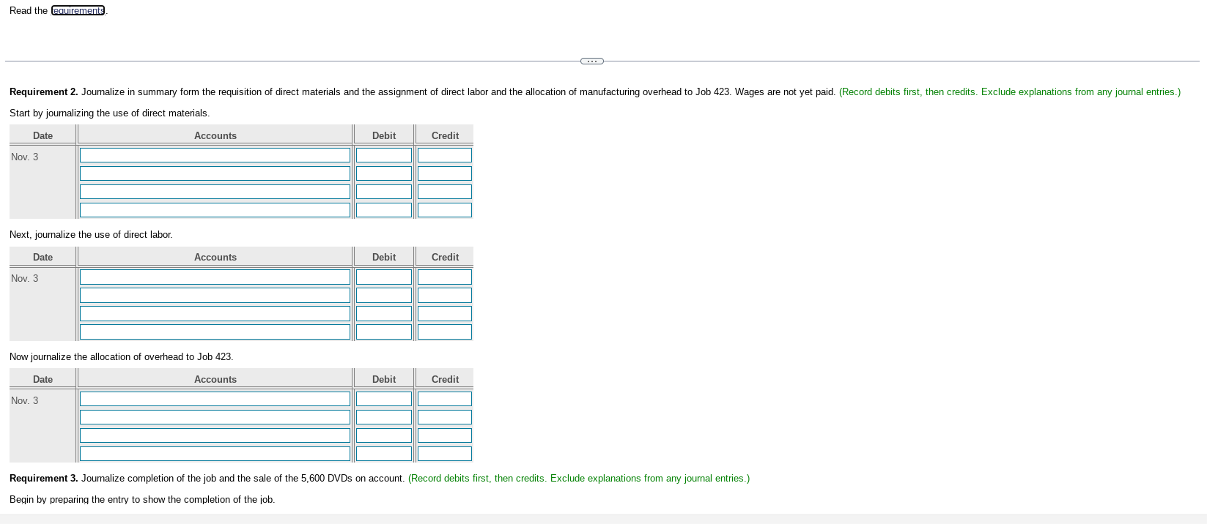Click second credit field in direct materials entry
1207x524 pixels.
click(445, 173)
